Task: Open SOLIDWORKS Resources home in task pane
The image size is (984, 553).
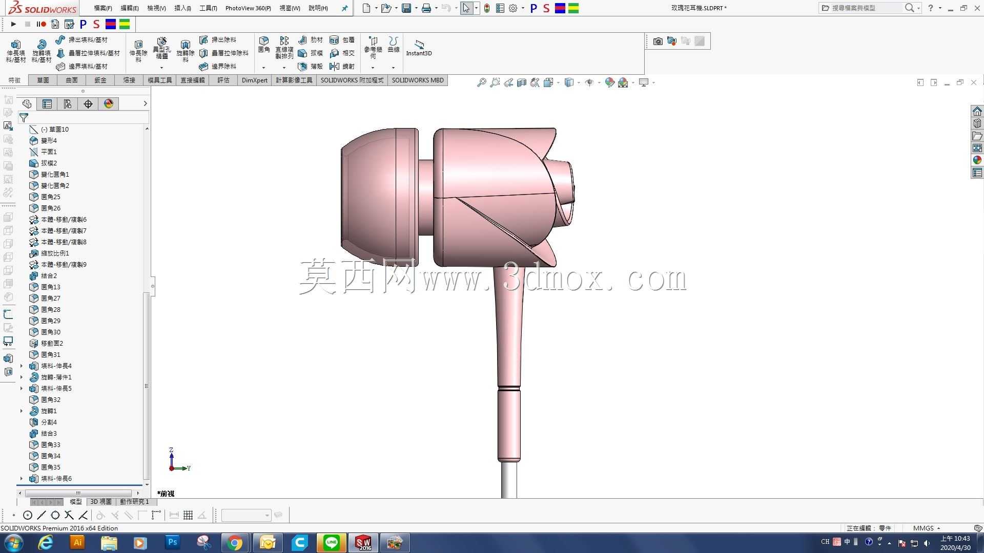Action: pyautogui.click(x=977, y=111)
